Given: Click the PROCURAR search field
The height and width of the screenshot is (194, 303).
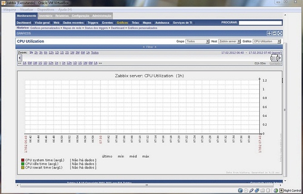Looking at the screenshot, I should pyautogui.click(x=260, y=23).
